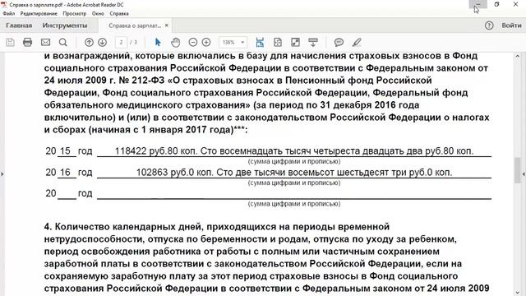This screenshot has width=526, height=296.
Task: Select the Highlight text pen tool
Action: coord(357,42)
